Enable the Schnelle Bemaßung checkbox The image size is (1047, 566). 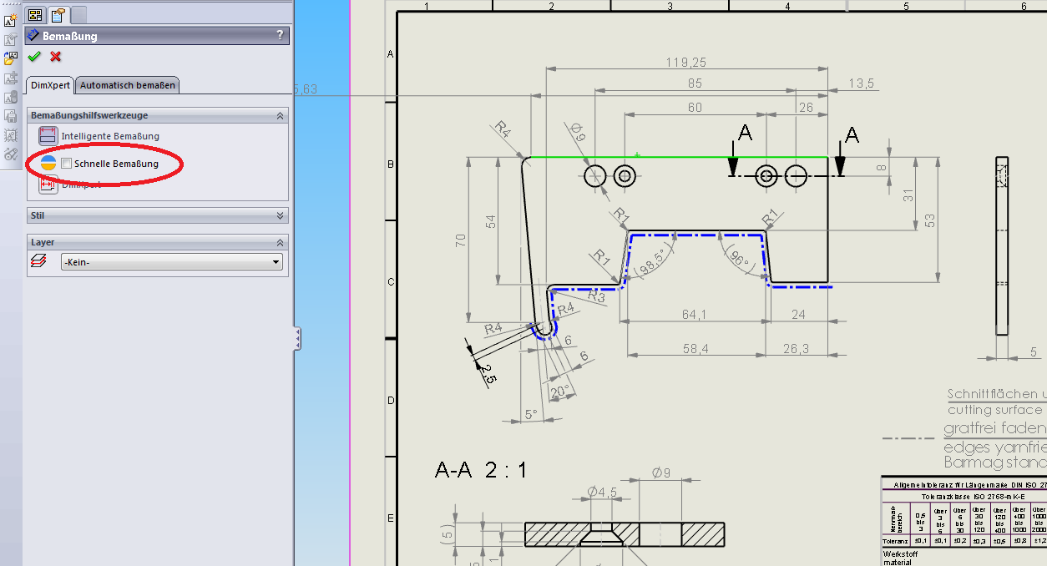coord(67,164)
